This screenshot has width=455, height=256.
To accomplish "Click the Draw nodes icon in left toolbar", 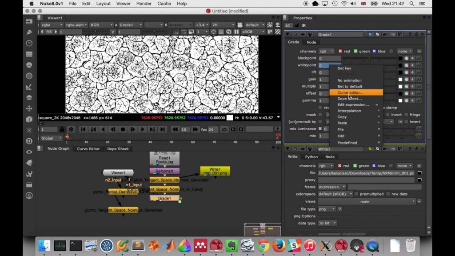I will 29,32.
